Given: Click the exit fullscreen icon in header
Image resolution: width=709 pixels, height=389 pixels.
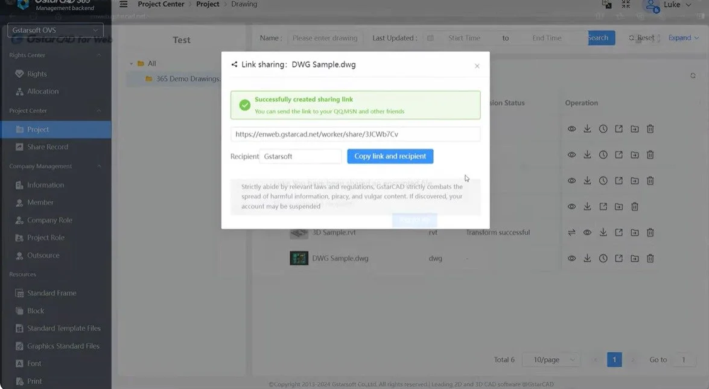Looking at the screenshot, I should (626, 4).
